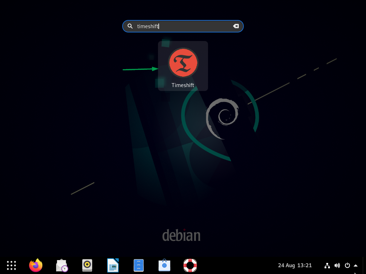Open the Files manager from dock
366x274 pixels.
click(x=139, y=265)
